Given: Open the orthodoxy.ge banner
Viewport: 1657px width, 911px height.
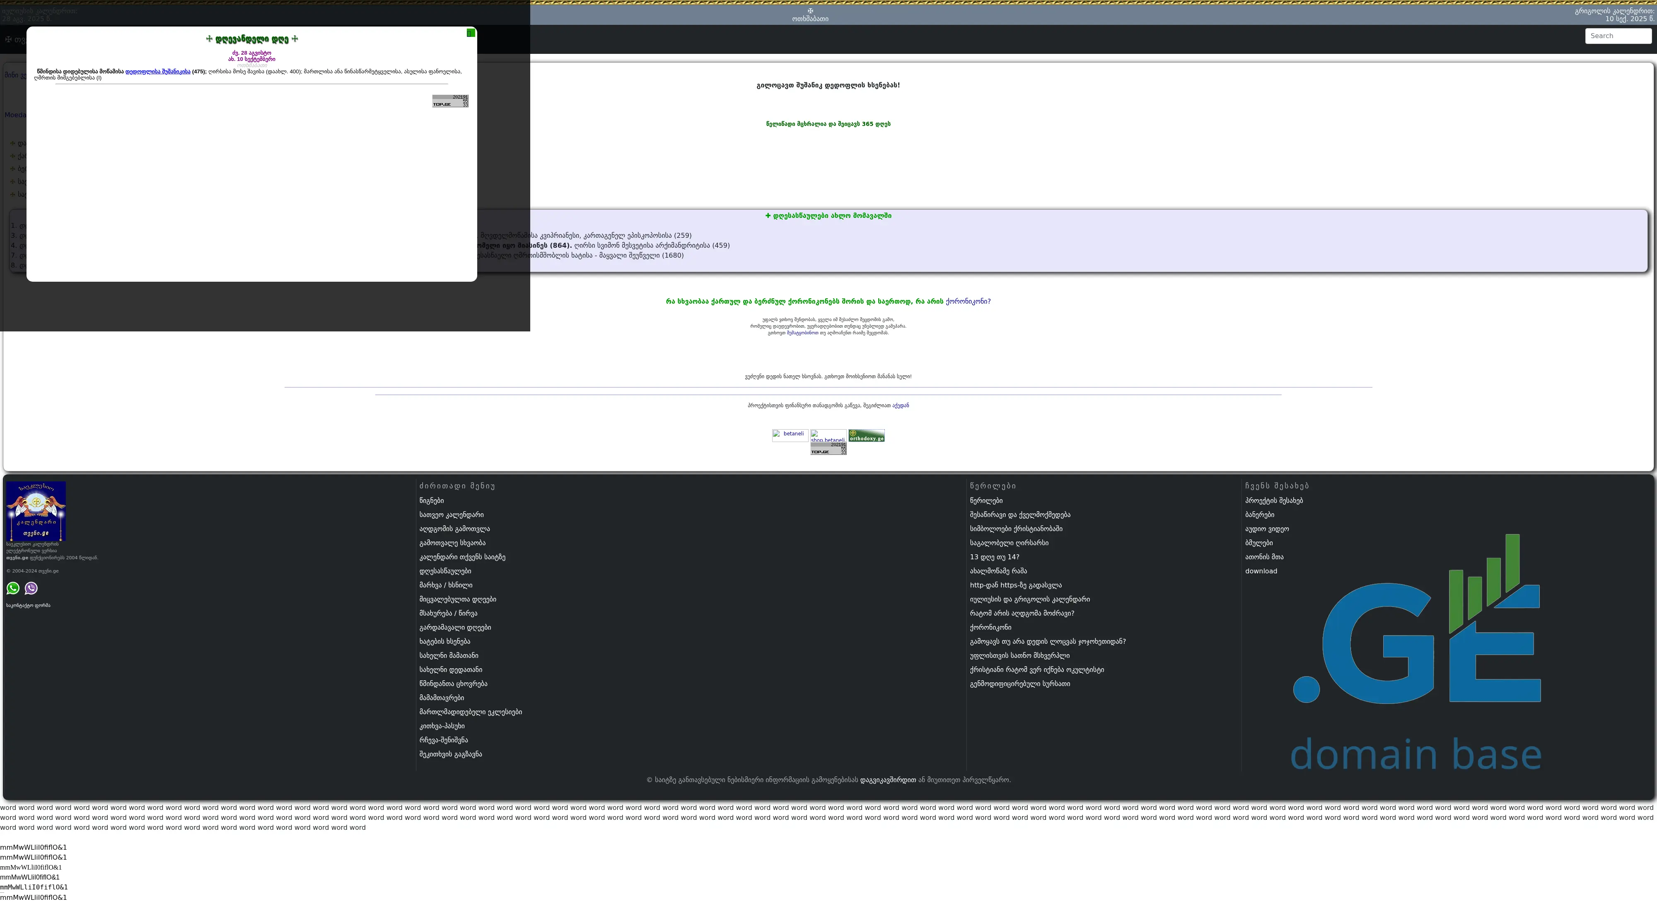Looking at the screenshot, I should pos(867,435).
